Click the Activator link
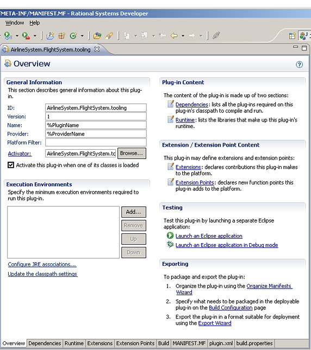The image size is (311, 350). (x=20, y=154)
